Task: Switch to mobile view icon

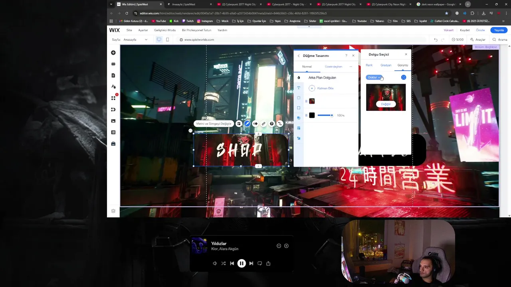Action: pyautogui.click(x=167, y=39)
